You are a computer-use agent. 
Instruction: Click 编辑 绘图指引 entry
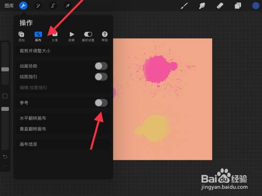tap(63, 88)
